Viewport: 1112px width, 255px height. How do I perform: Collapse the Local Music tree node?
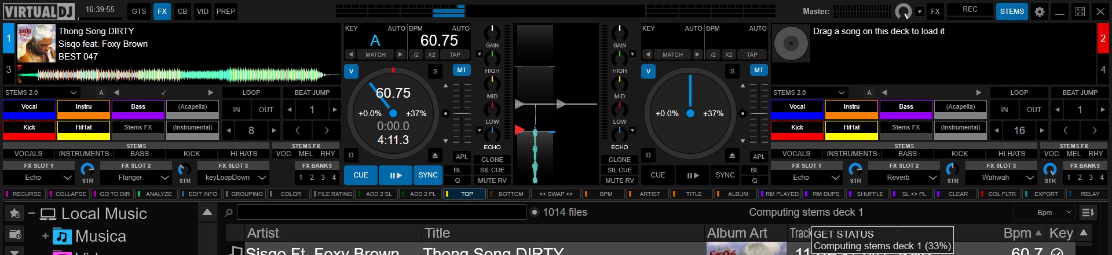pos(31,213)
